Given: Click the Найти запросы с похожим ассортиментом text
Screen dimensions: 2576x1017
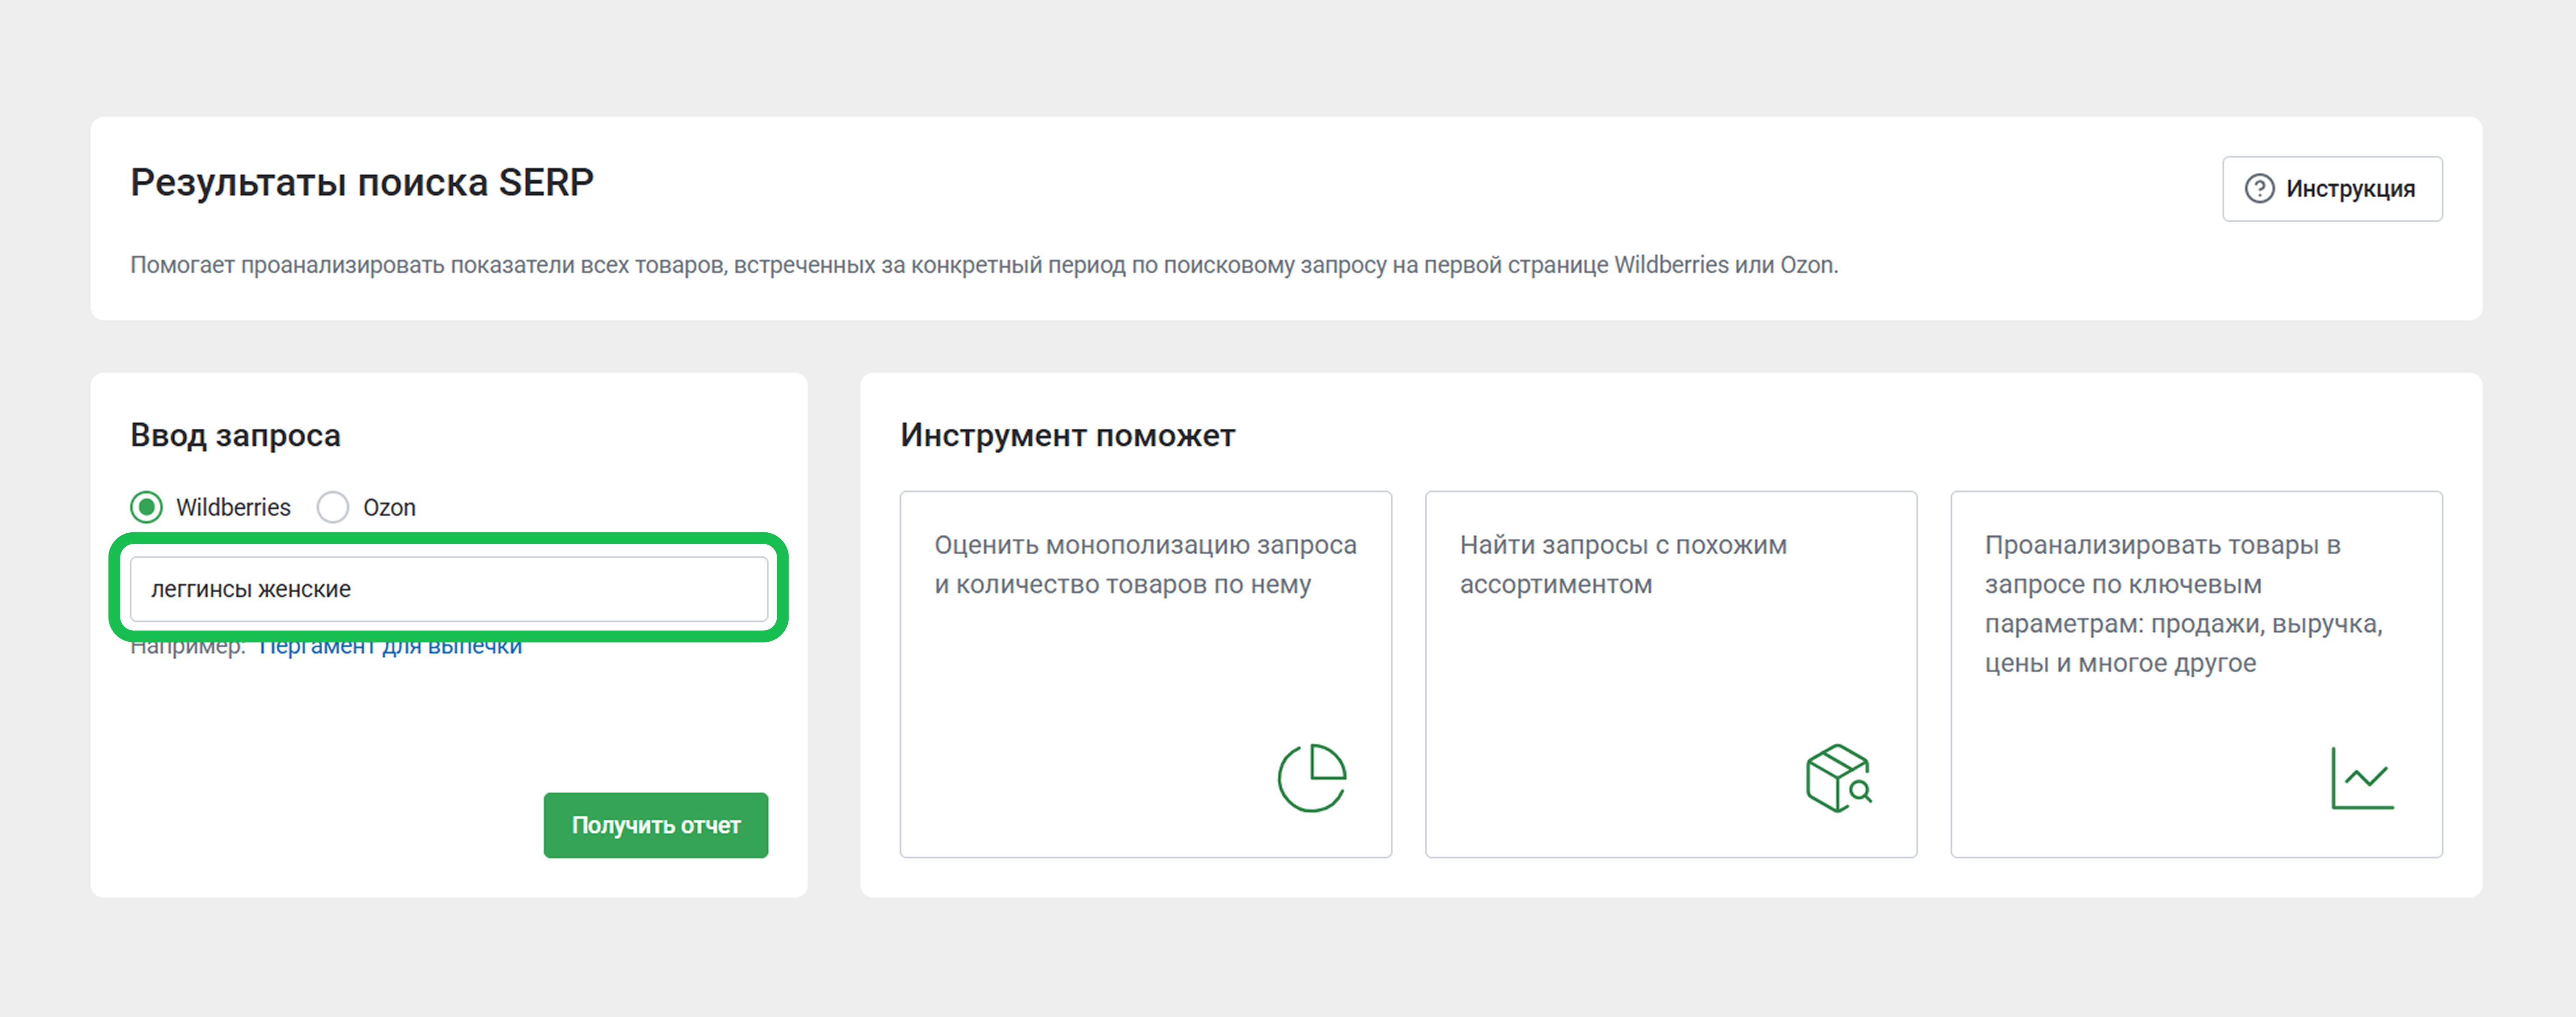Looking at the screenshot, I should pyautogui.click(x=1623, y=564).
